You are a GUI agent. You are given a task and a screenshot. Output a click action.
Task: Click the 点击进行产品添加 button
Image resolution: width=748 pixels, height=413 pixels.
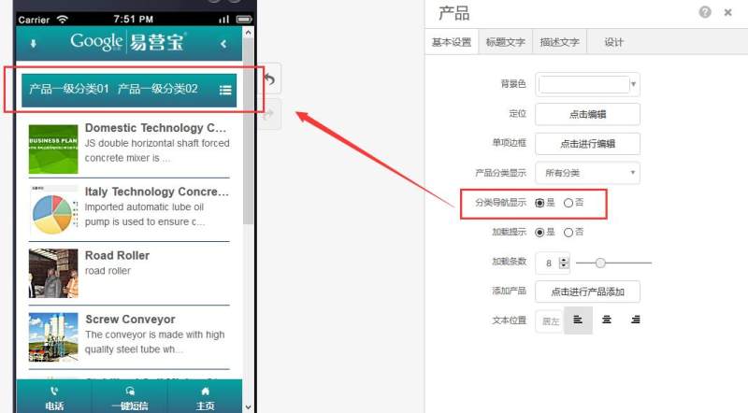coord(588,292)
